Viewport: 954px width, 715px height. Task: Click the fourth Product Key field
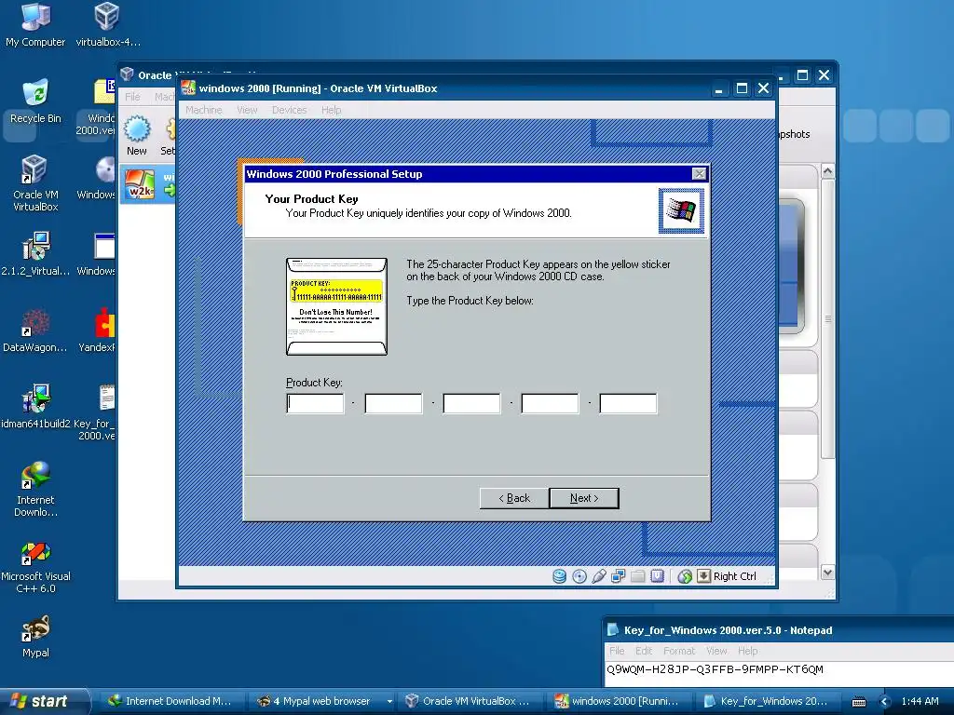(x=550, y=403)
